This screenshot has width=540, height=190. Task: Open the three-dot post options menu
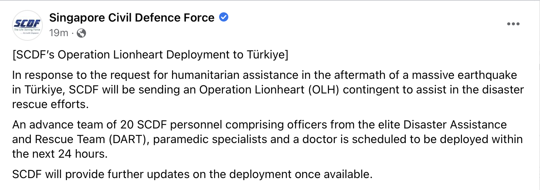(x=513, y=24)
